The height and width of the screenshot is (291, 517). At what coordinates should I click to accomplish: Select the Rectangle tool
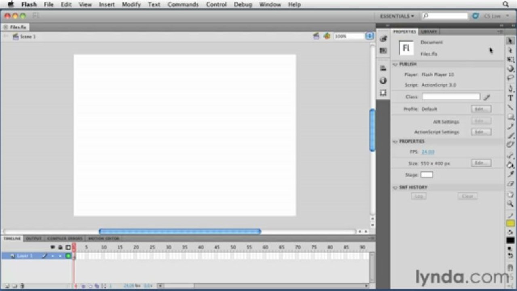pyautogui.click(x=511, y=117)
